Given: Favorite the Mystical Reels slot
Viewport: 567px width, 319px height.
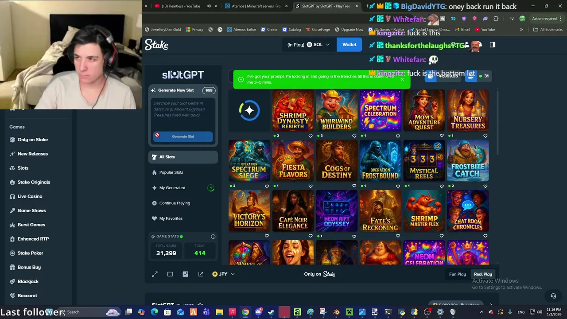Looking at the screenshot, I should pos(442,186).
